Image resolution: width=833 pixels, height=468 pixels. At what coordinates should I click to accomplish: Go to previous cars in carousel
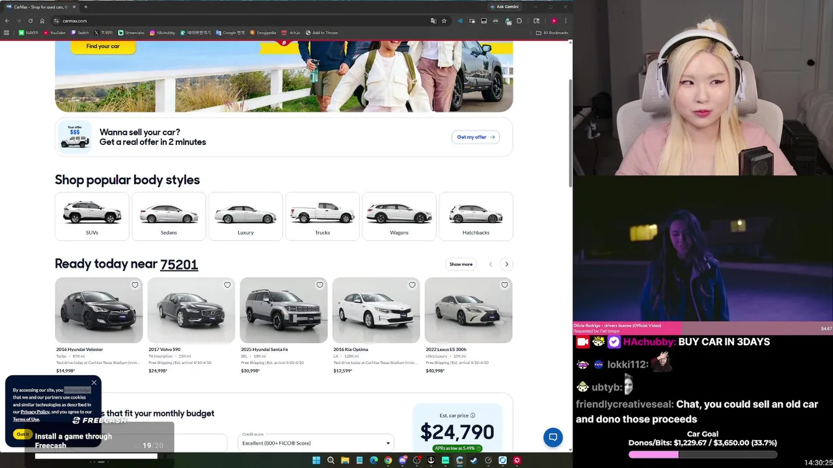[491, 264]
